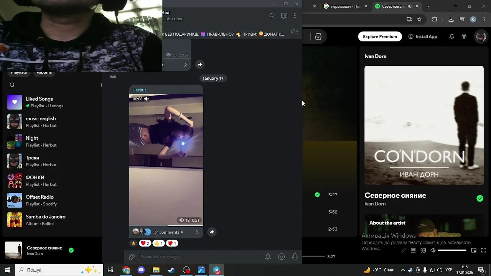Add the burning heart reaction

[172, 243]
